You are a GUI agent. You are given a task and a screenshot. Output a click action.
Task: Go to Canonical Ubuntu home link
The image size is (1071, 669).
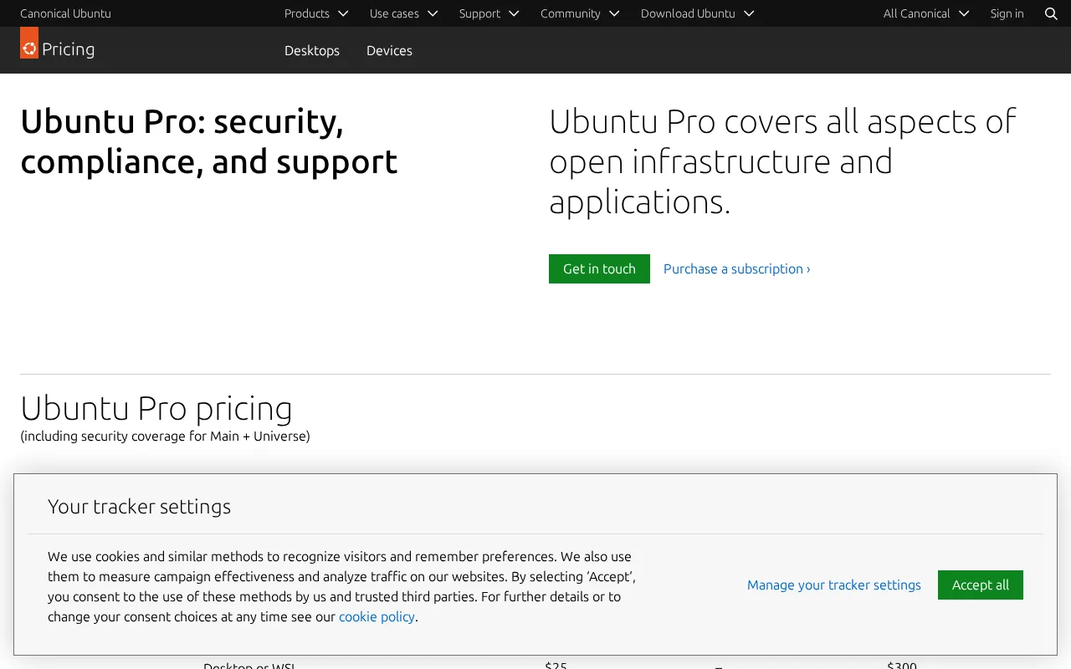65,13
